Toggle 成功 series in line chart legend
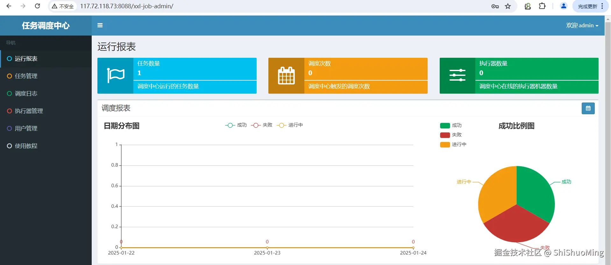 (x=236, y=125)
